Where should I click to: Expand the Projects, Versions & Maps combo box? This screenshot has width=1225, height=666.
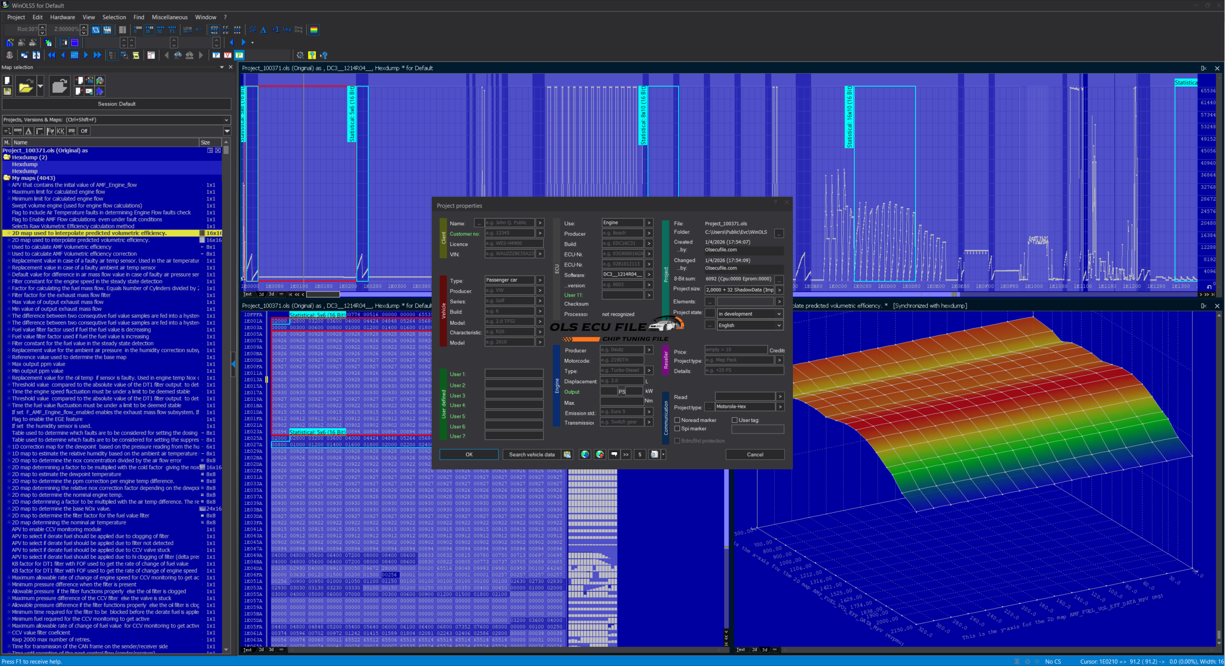point(226,120)
